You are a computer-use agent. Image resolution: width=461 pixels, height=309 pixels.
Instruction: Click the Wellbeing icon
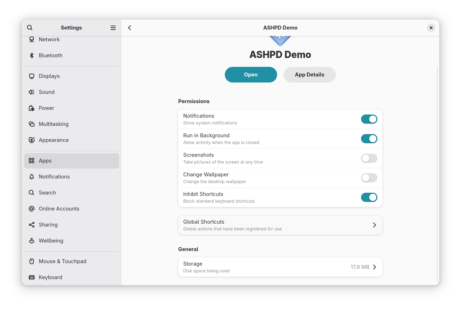32,241
